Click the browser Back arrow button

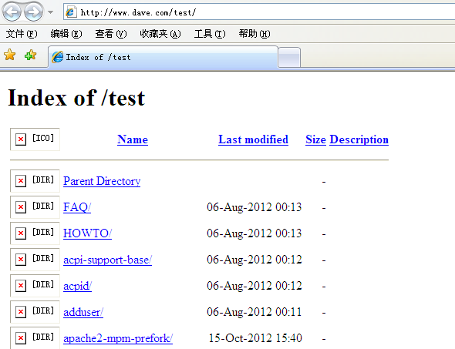point(12,12)
